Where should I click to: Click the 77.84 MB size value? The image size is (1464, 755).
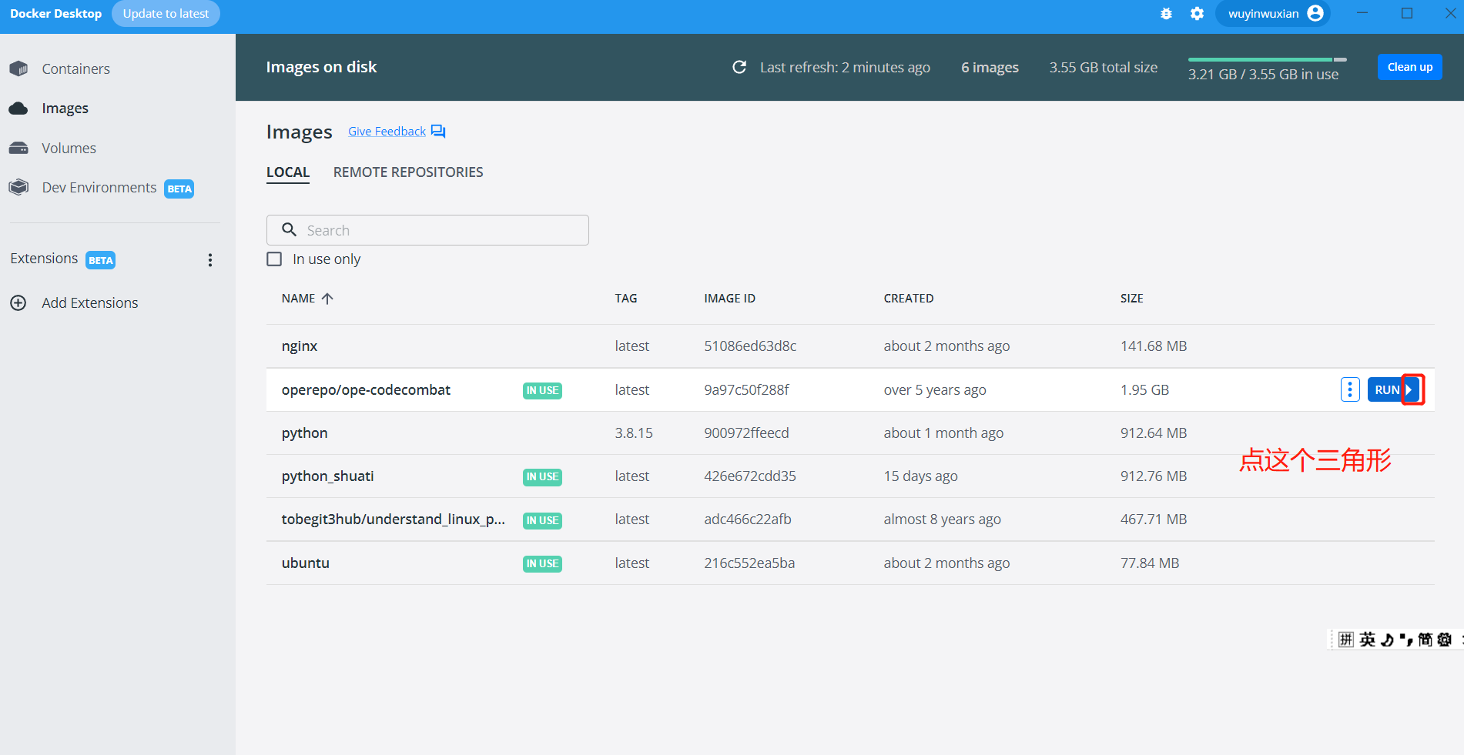(1150, 563)
